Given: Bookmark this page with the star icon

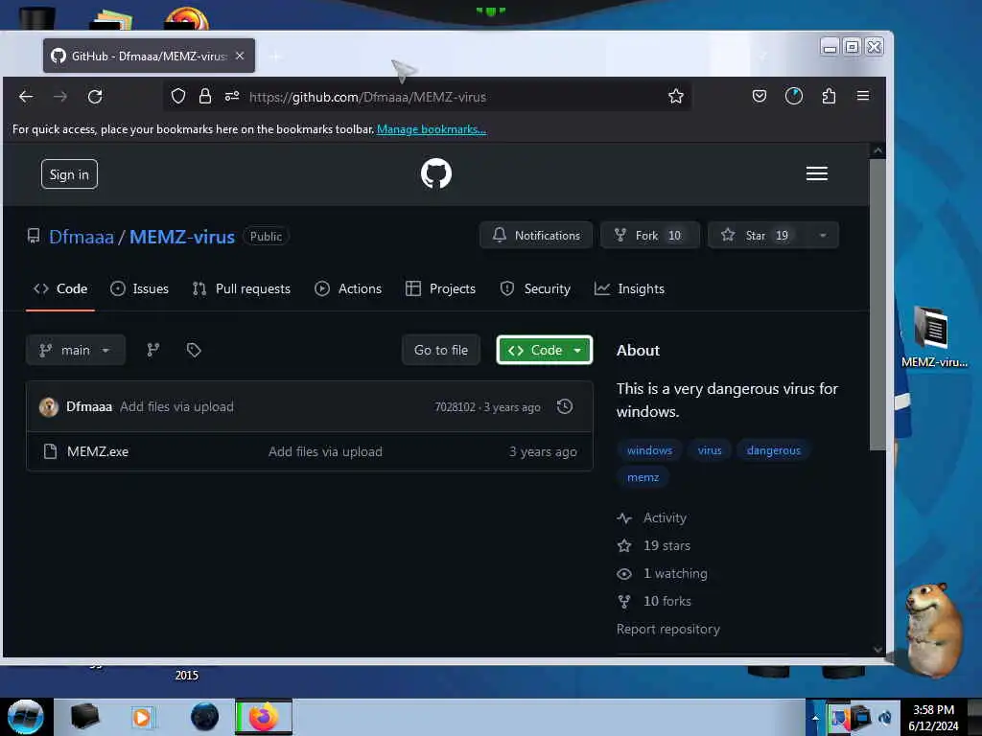Looking at the screenshot, I should pos(676,97).
